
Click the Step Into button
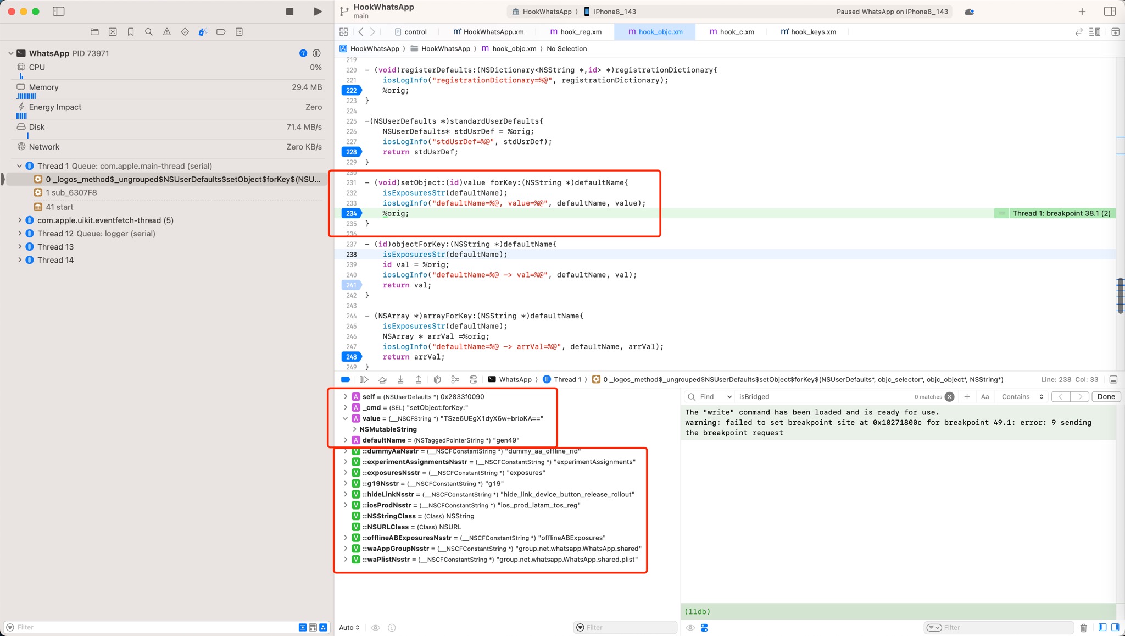coord(400,380)
